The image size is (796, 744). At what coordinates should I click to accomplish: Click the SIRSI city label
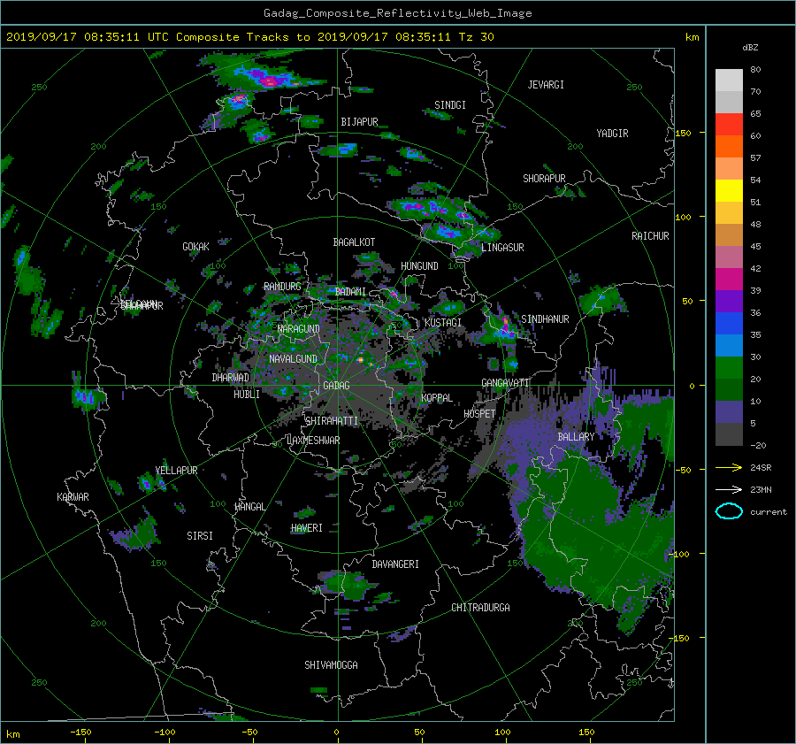click(x=200, y=536)
